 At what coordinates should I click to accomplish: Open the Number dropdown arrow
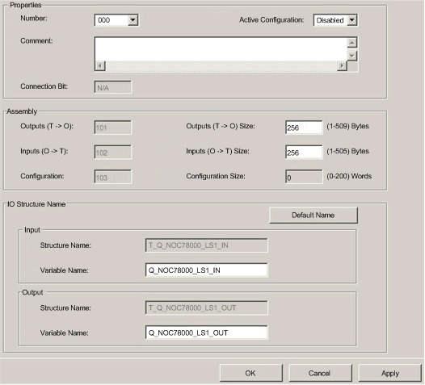click(133, 20)
